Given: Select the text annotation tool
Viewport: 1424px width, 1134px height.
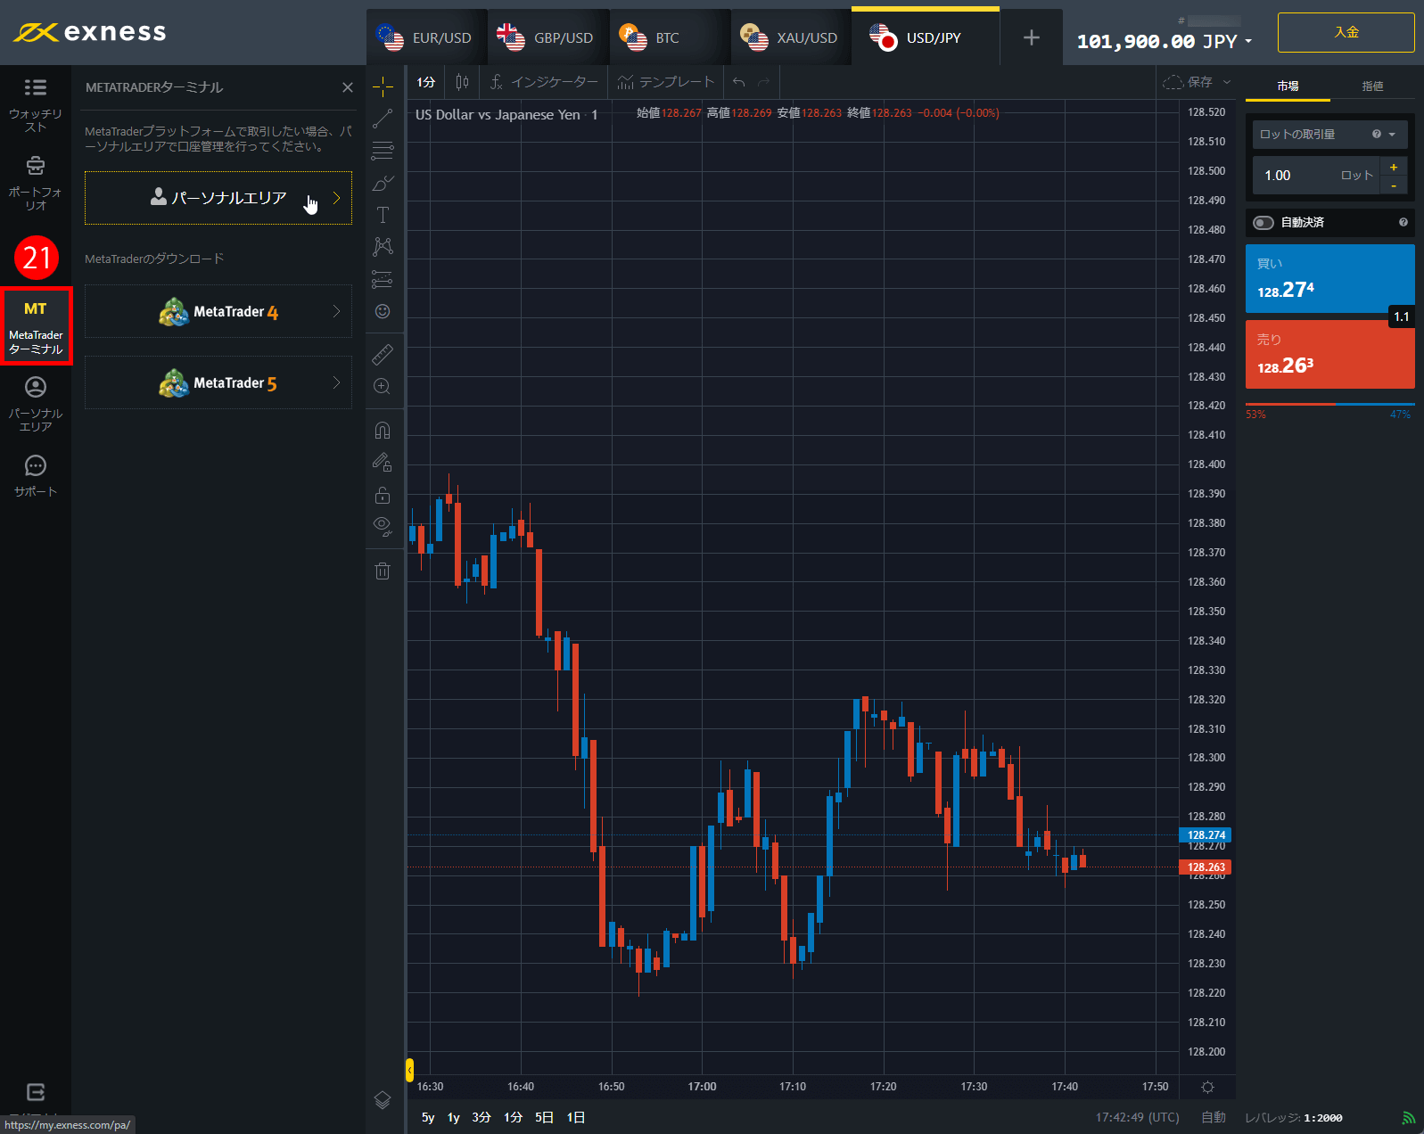Looking at the screenshot, I should pyautogui.click(x=383, y=215).
